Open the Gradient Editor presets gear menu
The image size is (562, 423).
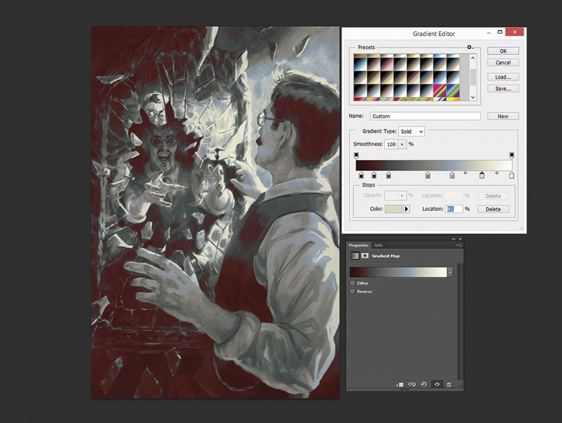pos(469,47)
